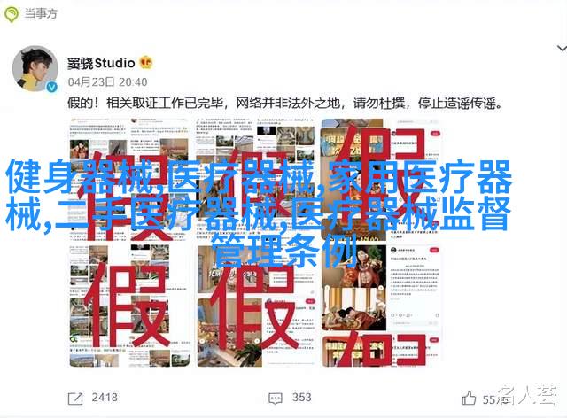The image size is (567, 418).
Task: Open the top-left image in the grid
Action: (129, 180)
